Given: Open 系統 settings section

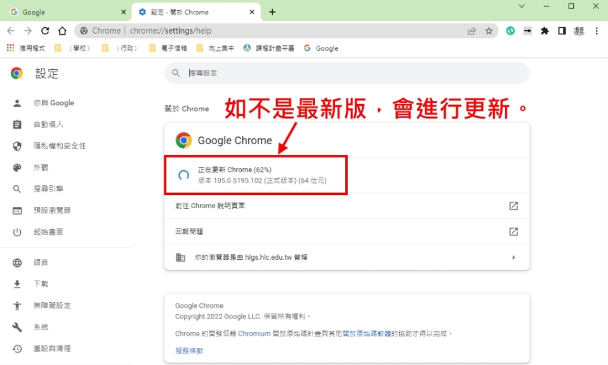Looking at the screenshot, I should [x=41, y=327].
